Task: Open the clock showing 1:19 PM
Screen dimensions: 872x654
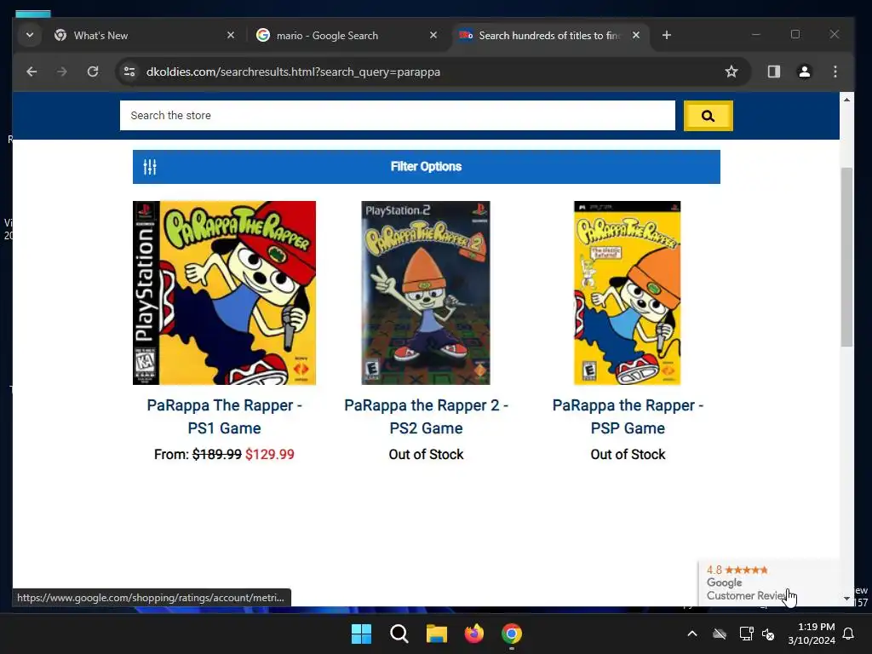Action: 812,634
